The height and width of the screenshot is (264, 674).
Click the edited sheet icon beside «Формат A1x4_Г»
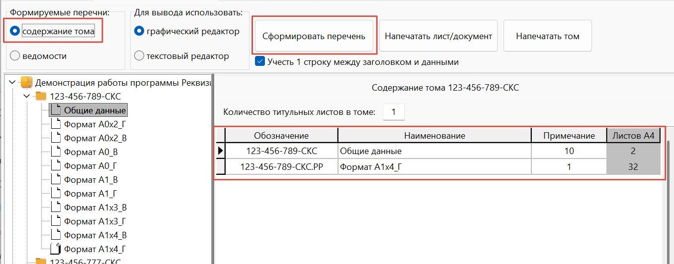pos(55,249)
